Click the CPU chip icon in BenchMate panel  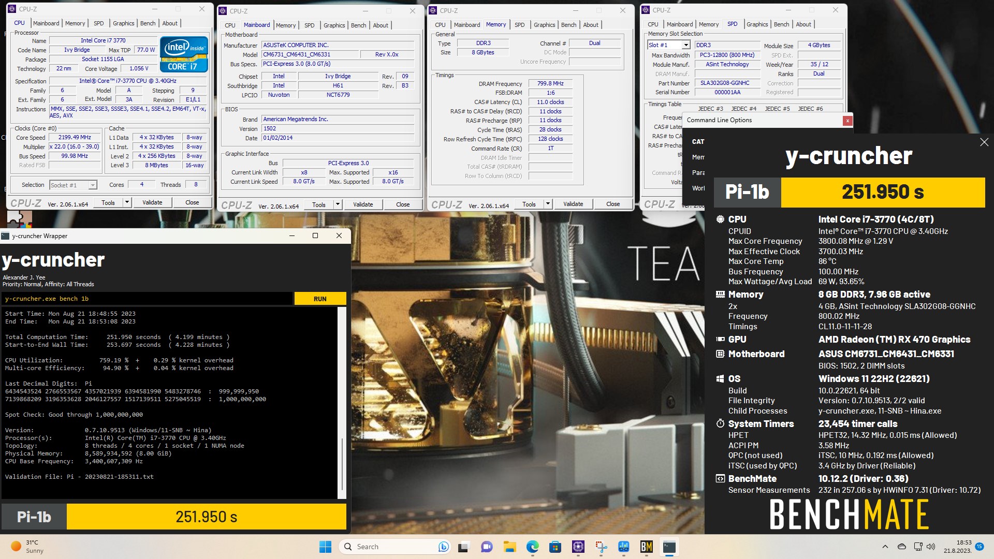(x=720, y=219)
